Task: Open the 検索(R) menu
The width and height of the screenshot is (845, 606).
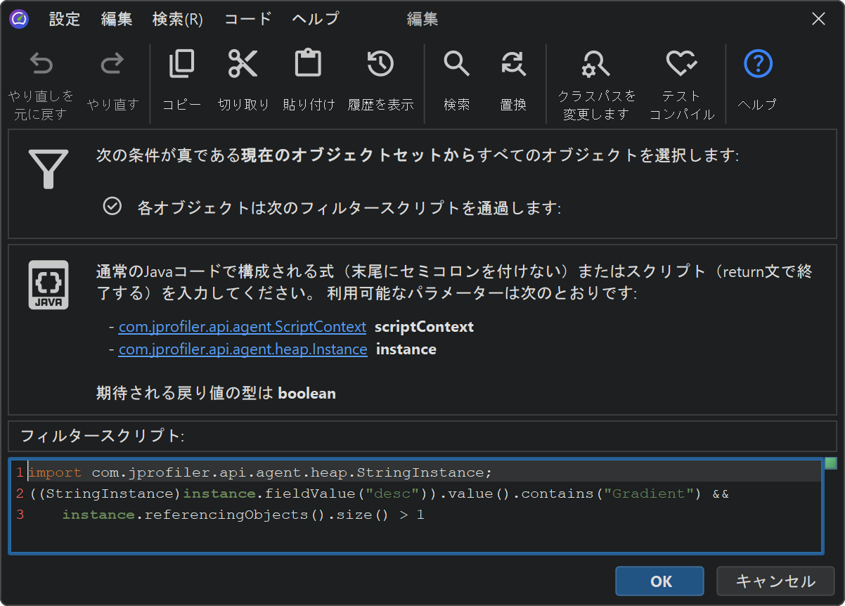Action: [x=177, y=19]
